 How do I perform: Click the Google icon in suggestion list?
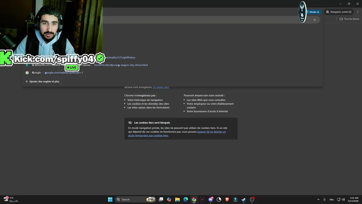click(27, 73)
